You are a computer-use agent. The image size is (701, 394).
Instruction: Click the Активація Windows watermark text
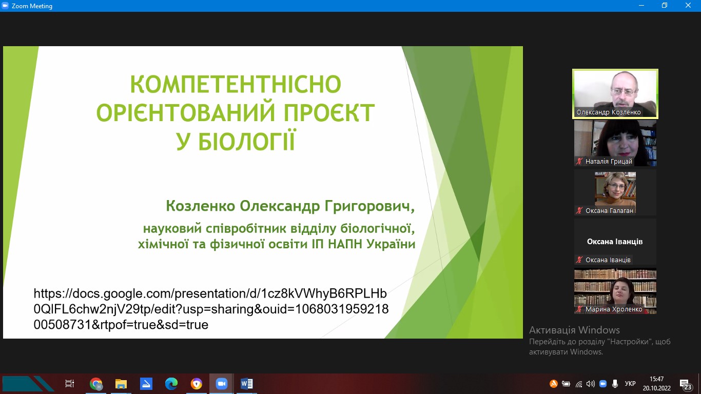coord(574,330)
